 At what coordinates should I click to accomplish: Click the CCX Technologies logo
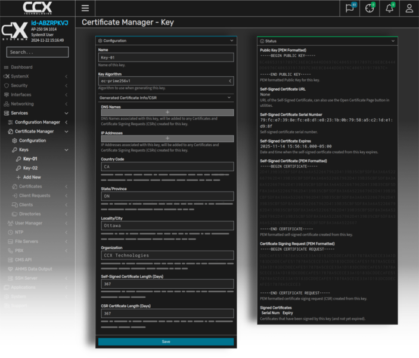point(37,8)
